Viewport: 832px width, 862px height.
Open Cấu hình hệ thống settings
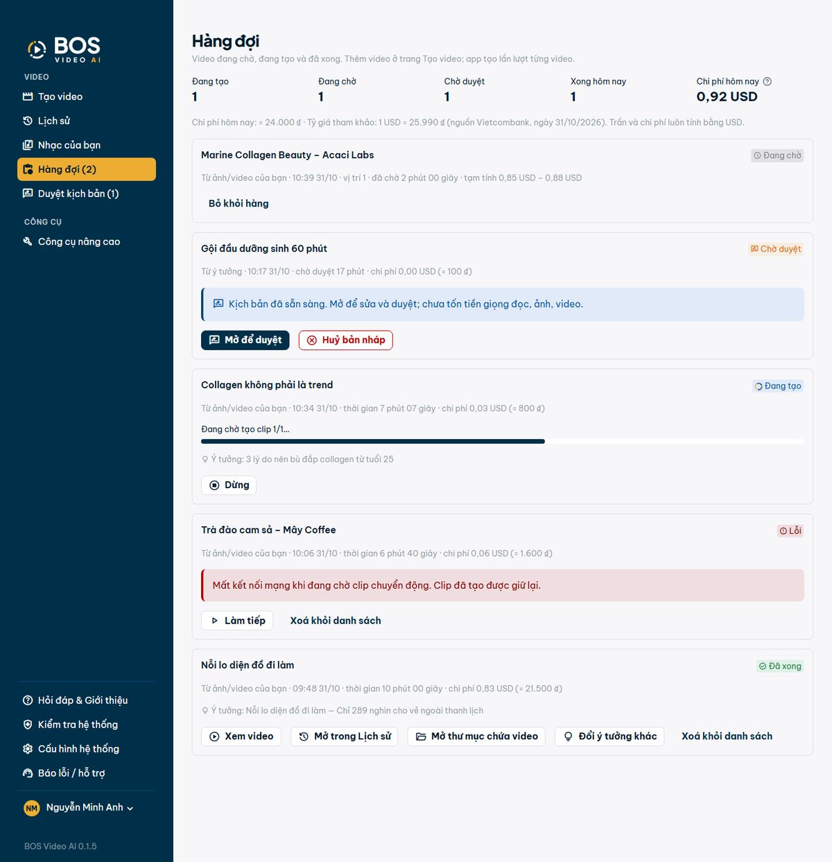[87, 749]
